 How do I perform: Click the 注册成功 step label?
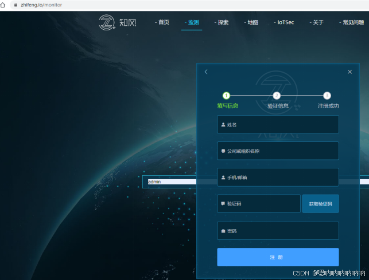pyautogui.click(x=328, y=106)
